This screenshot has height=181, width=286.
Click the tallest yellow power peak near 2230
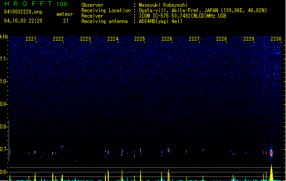coord(271,173)
